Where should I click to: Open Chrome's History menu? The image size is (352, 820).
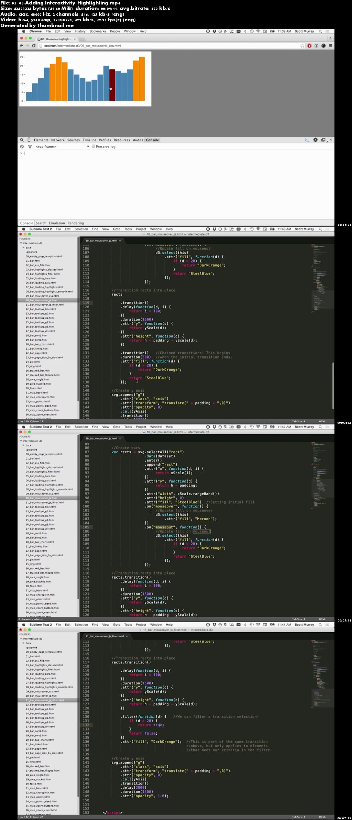coord(80,31)
